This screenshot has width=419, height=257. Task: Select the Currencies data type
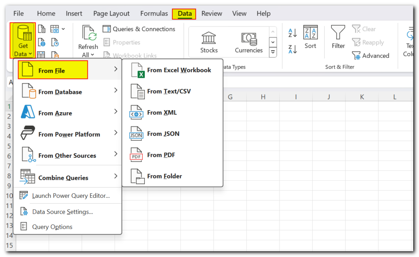tap(249, 42)
